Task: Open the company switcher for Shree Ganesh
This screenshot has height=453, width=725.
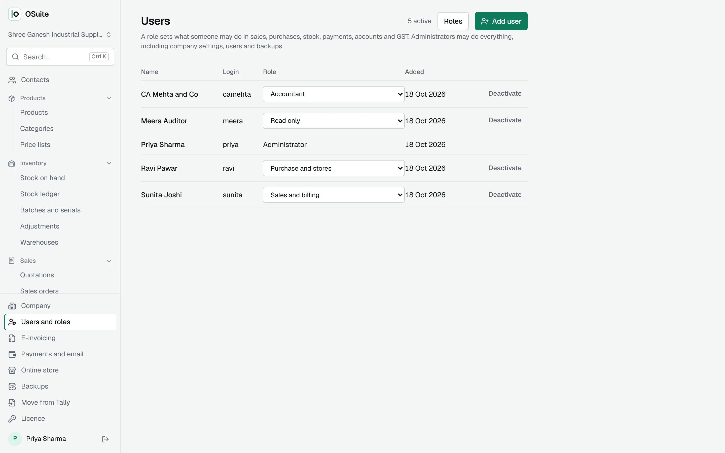Action: [60, 35]
